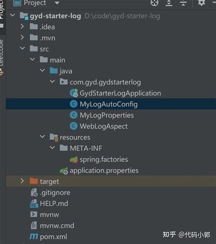Click the Expand All toolbar icon
Image resolution: width=216 pixels, height=244 pixels.
click(x=169, y=3)
